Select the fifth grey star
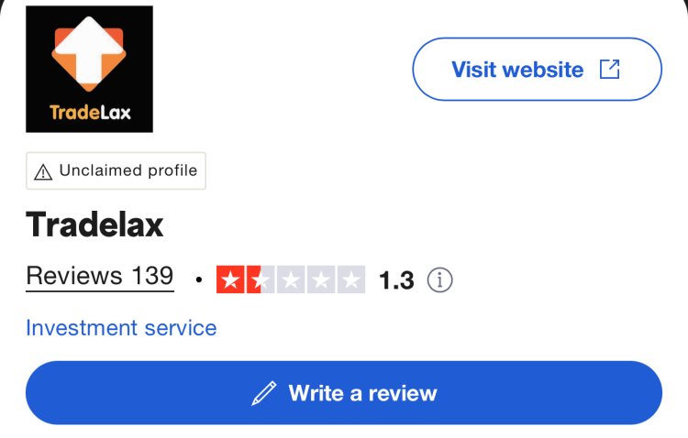Image resolution: width=688 pixels, height=438 pixels. click(351, 279)
